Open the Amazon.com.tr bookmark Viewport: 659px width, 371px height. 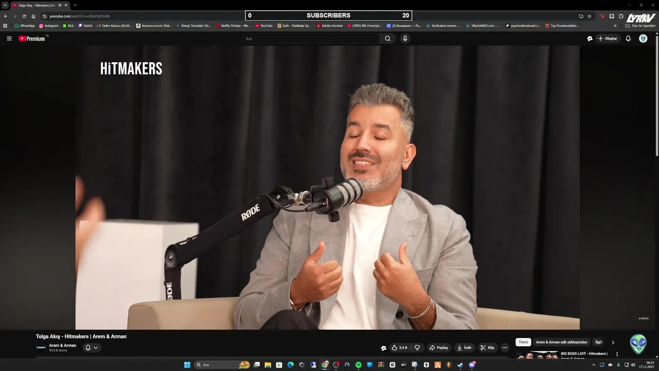point(154,25)
